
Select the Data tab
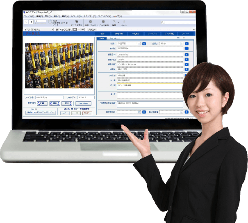pos(102,38)
